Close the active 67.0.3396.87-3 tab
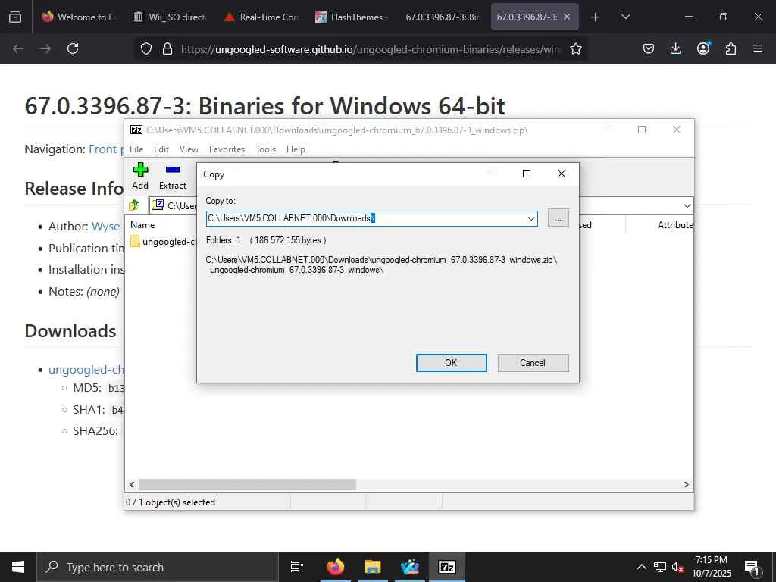Viewport: 776px width, 582px height. tap(567, 17)
